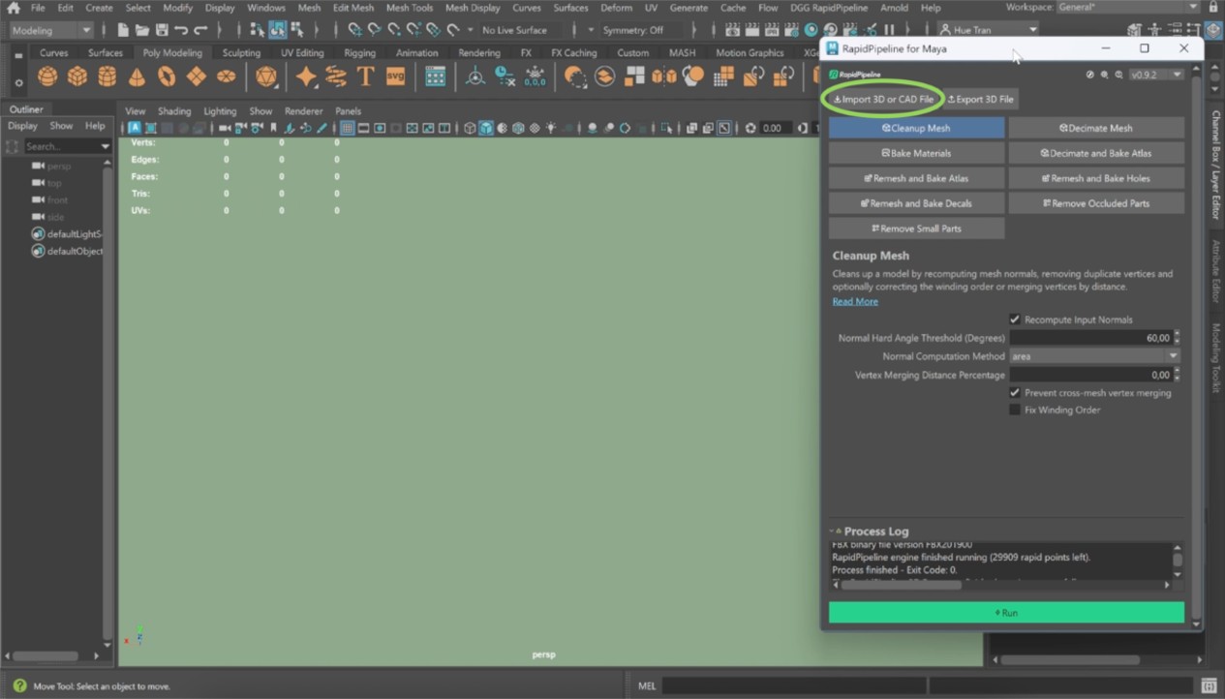Select the Remove Occluded Parts button

[x=1096, y=203]
